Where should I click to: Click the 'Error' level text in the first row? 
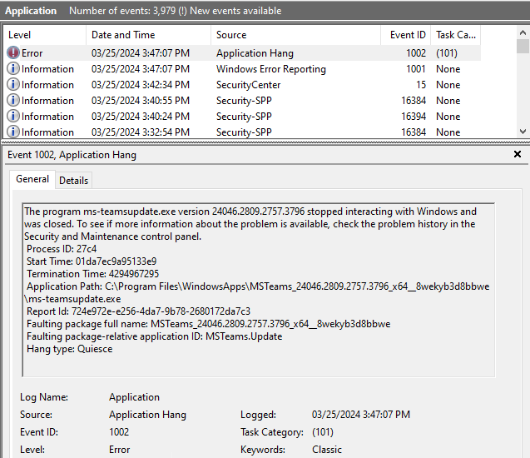(32, 53)
